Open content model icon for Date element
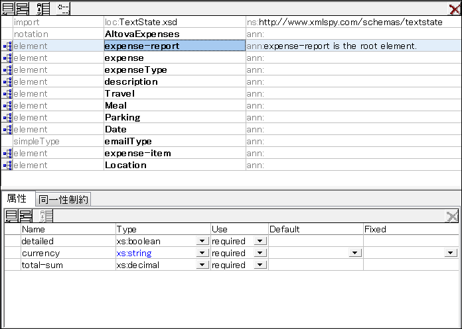This screenshot has width=462, height=329. pyautogui.click(x=7, y=130)
